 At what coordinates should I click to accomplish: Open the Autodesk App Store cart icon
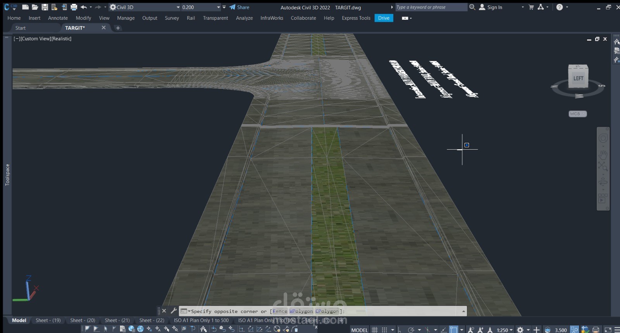point(531,7)
